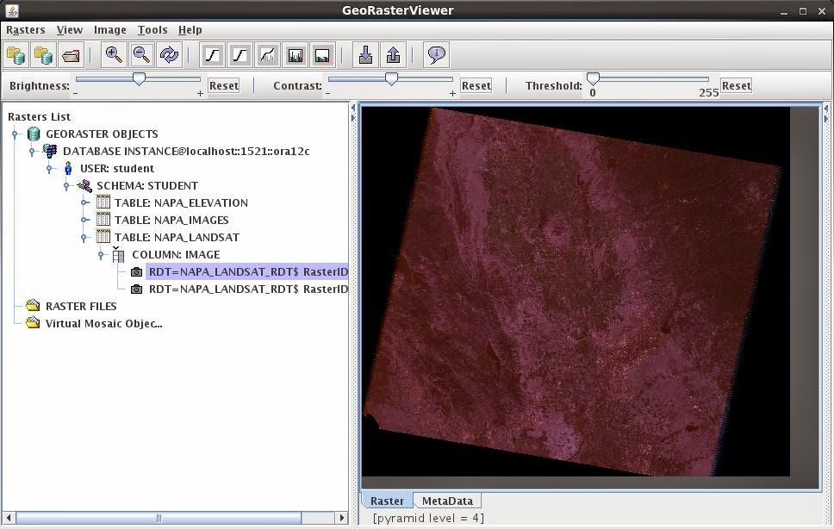Reset the Threshold setting
This screenshot has width=834, height=529.
pos(736,85)
